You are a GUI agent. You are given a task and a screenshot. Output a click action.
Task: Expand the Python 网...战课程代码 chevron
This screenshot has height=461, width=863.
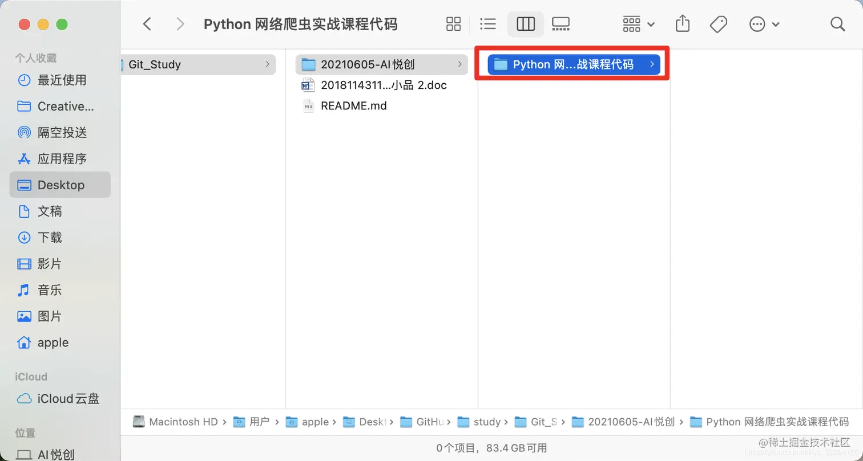tap(652, 64)
